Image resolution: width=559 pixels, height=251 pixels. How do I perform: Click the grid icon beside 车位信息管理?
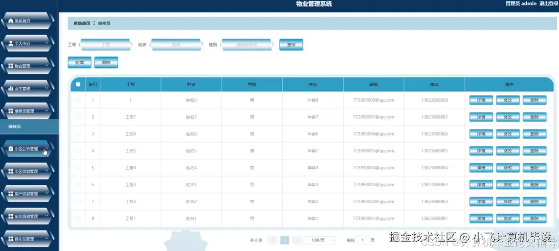point(11,216)
